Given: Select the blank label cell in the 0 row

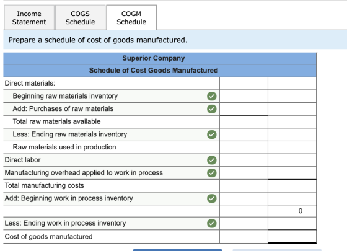Looking at the screenshot, I should (112, 211).
